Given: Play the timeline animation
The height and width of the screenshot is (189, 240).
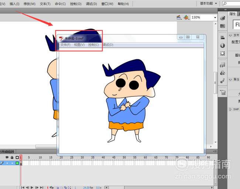Looking at the screenshot, I should click(x=32, y=188).
